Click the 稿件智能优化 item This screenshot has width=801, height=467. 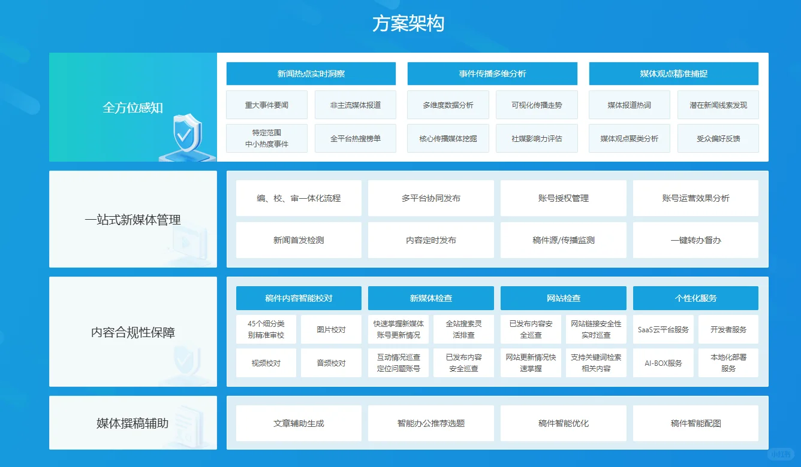[x=564, y=423]
